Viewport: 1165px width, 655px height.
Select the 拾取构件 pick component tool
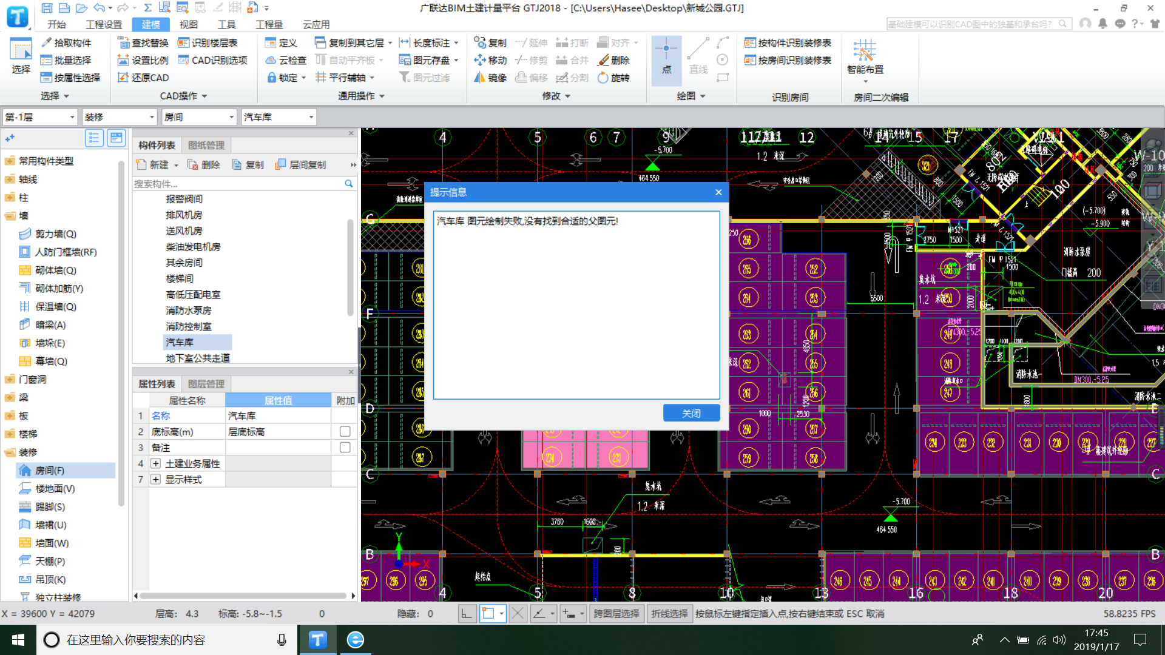(x=66, y=42)
